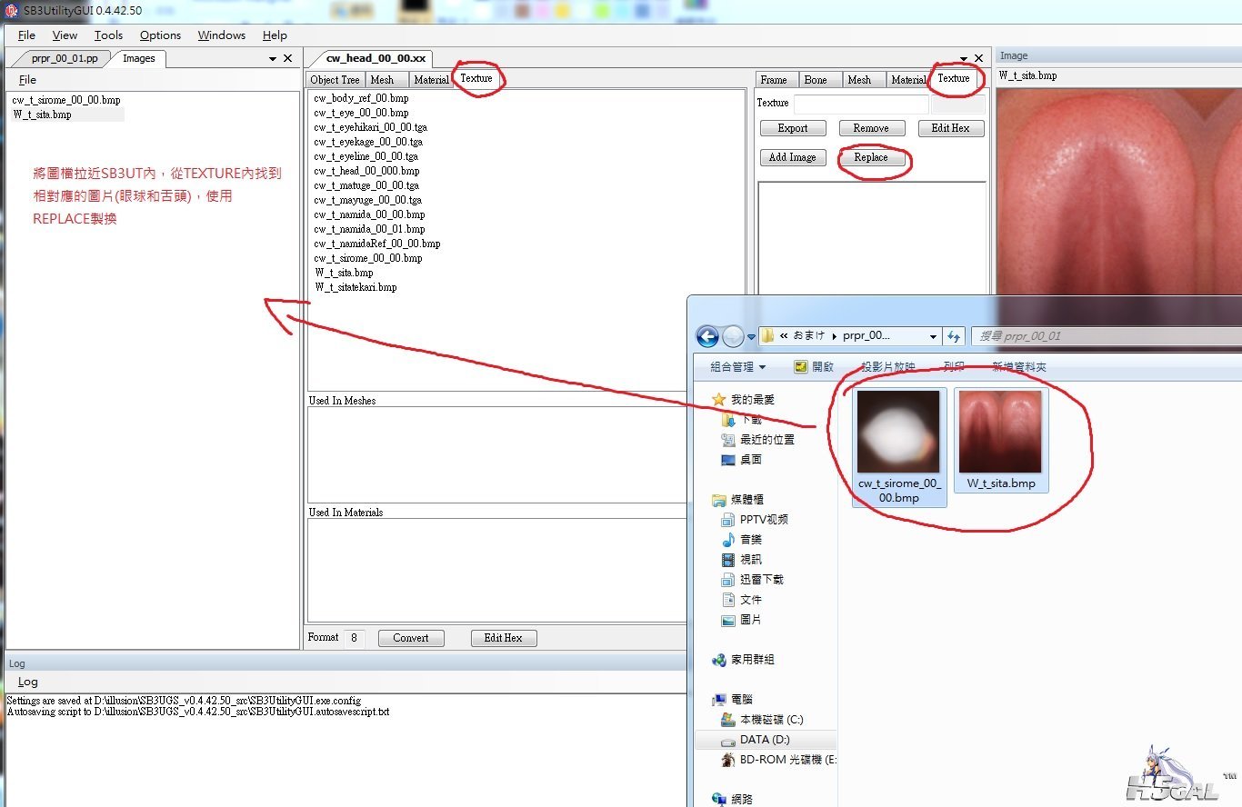This screenshot has height=807, width=1242.
Task: Select 桌面 in the Explorer sidebar
Action: (750, 460)
